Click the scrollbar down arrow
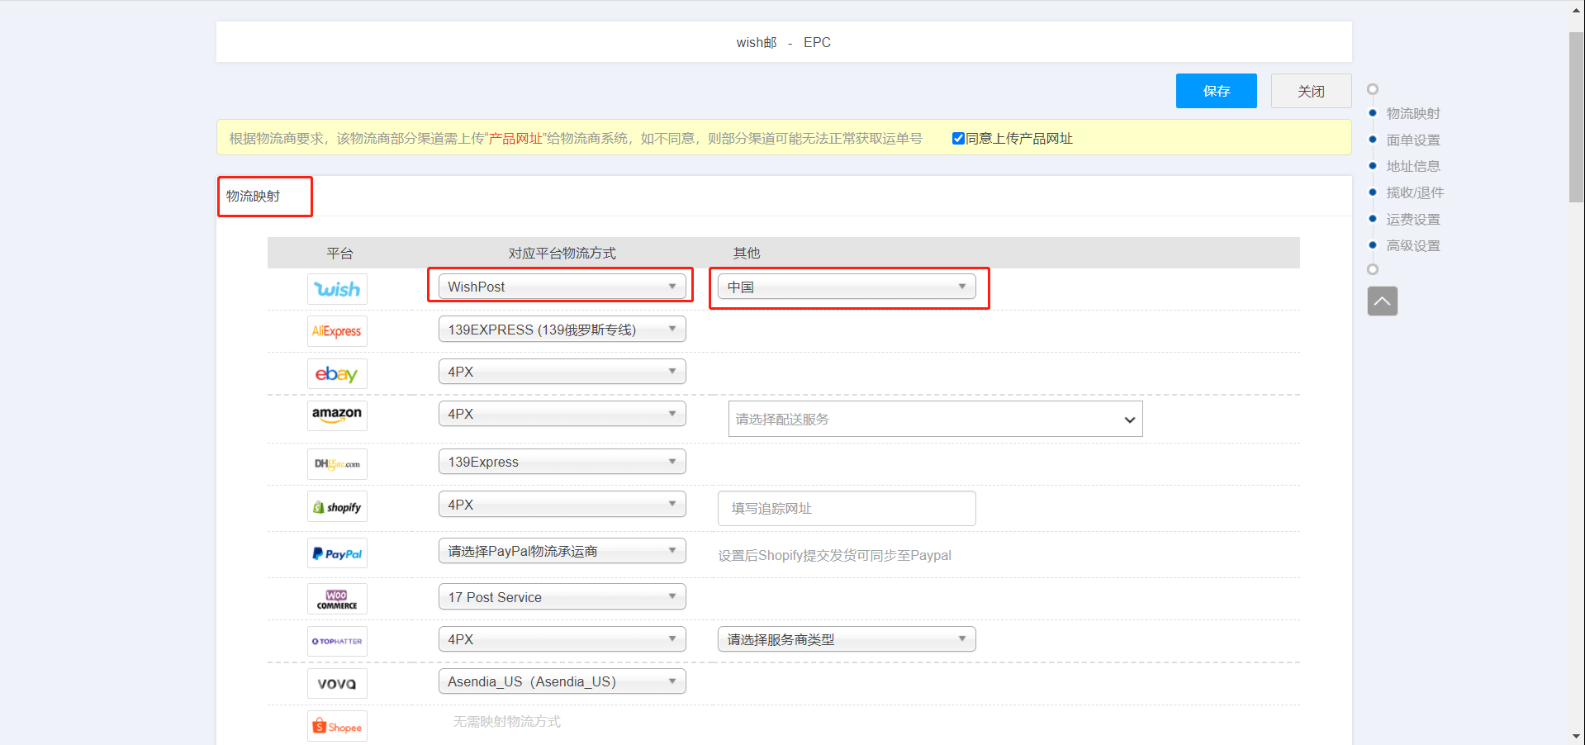The height and width of the screenshot is (745, 1585). pyautogui.click(x=1577, y=736)
